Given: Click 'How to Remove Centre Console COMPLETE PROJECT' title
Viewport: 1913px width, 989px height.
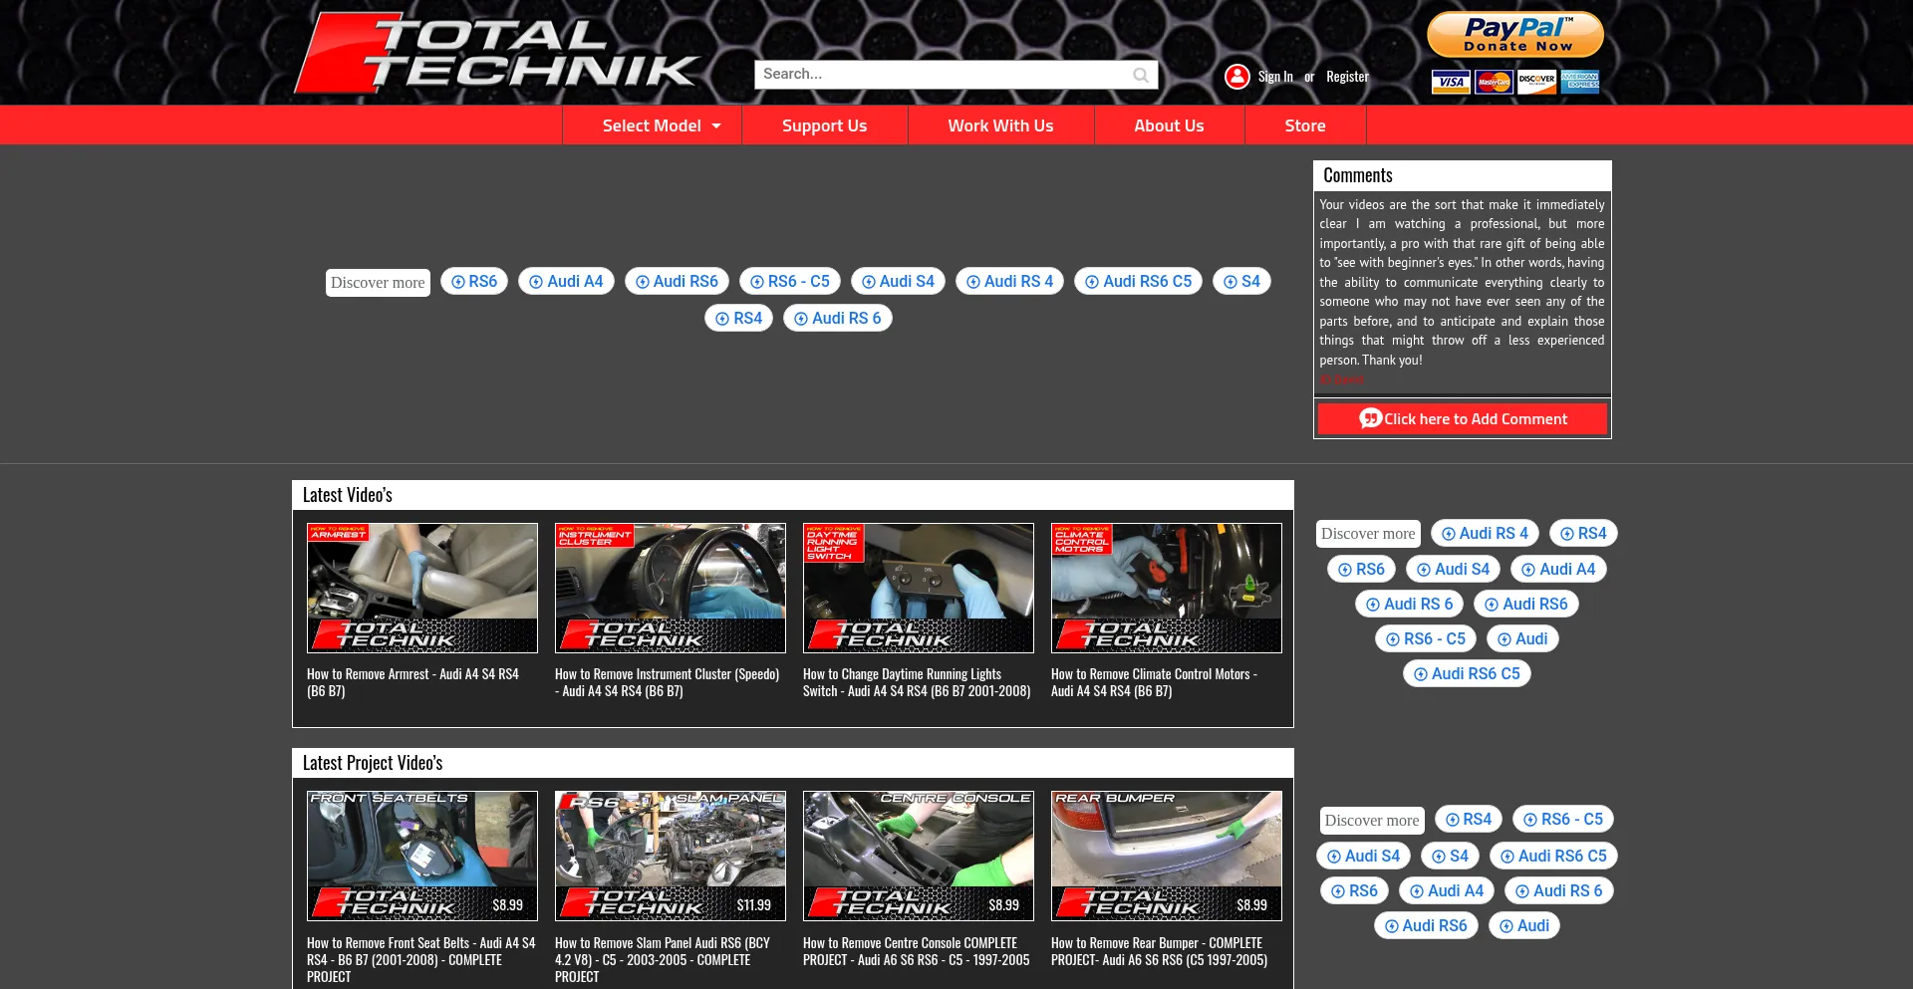Looking at the screenshot, I should tap(917, 952).
